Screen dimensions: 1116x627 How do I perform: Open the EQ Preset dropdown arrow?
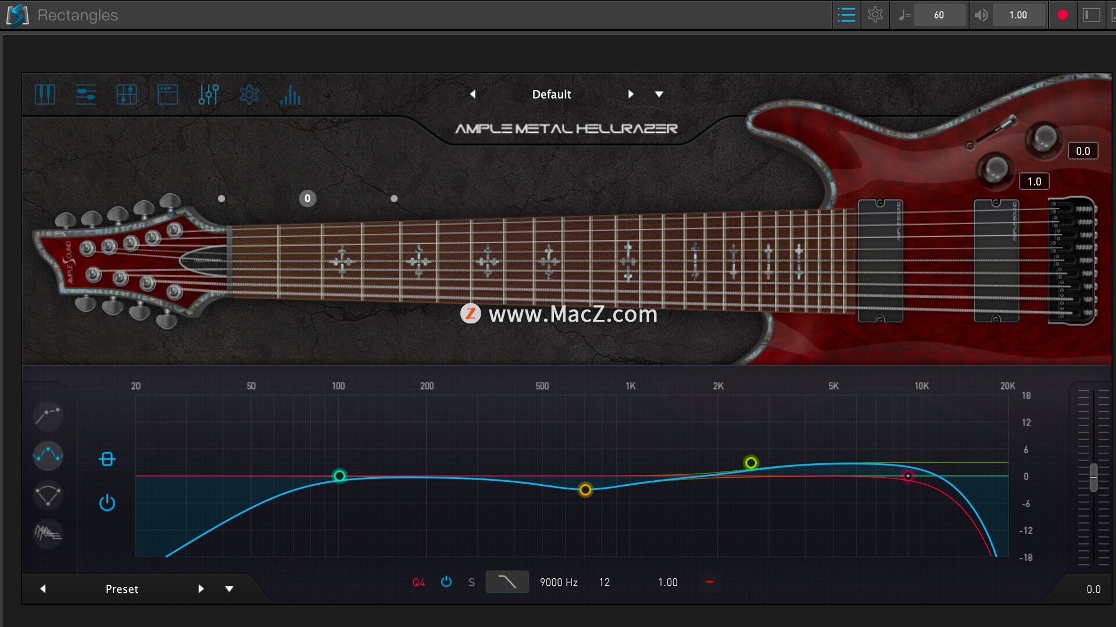coord(230,589)
